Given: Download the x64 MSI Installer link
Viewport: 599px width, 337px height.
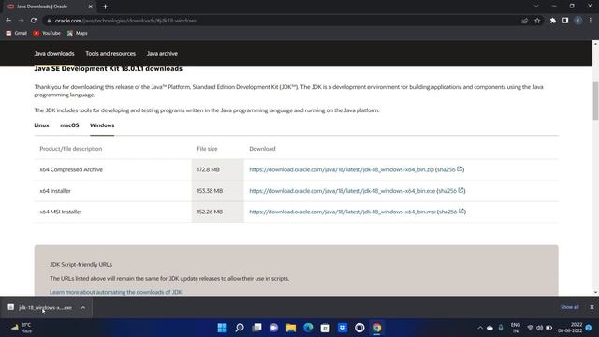Looking at the screenshot, I should 343,212.
